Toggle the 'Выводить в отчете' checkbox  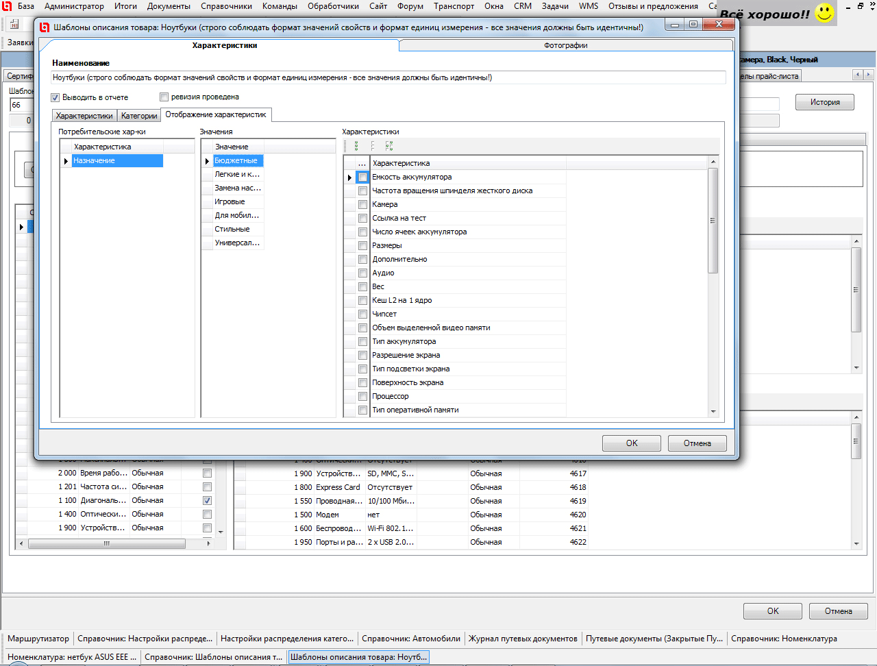click(55, 97)
